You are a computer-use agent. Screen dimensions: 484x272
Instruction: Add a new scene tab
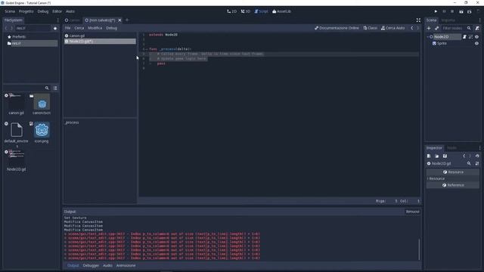click(x=127, y=20)
